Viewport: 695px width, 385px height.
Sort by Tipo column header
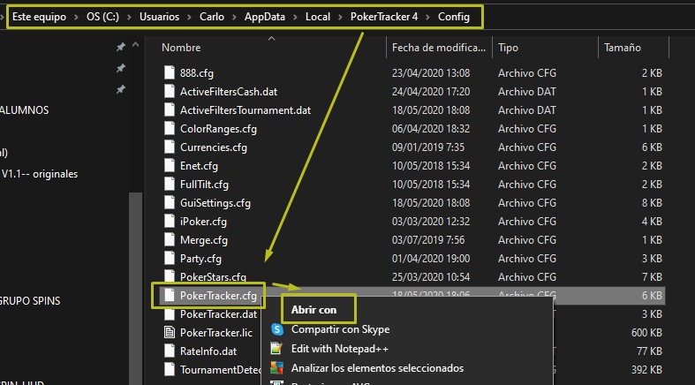[x=508, y=48]
